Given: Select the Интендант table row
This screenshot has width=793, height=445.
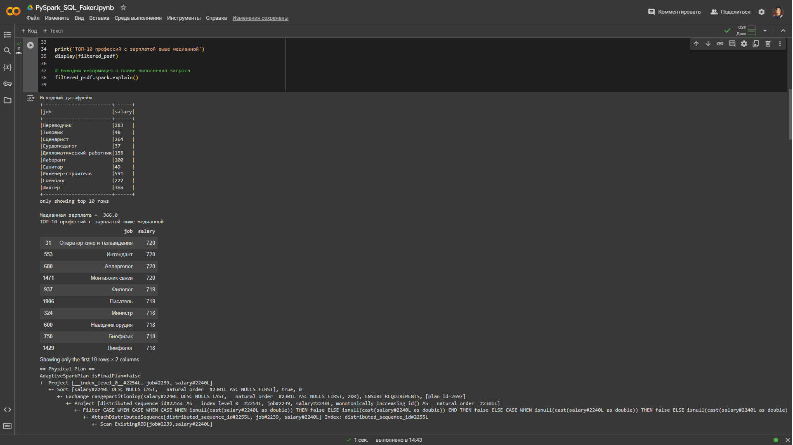Looking at the screenshot, I should pyautogui.click(x=99, y=255).
